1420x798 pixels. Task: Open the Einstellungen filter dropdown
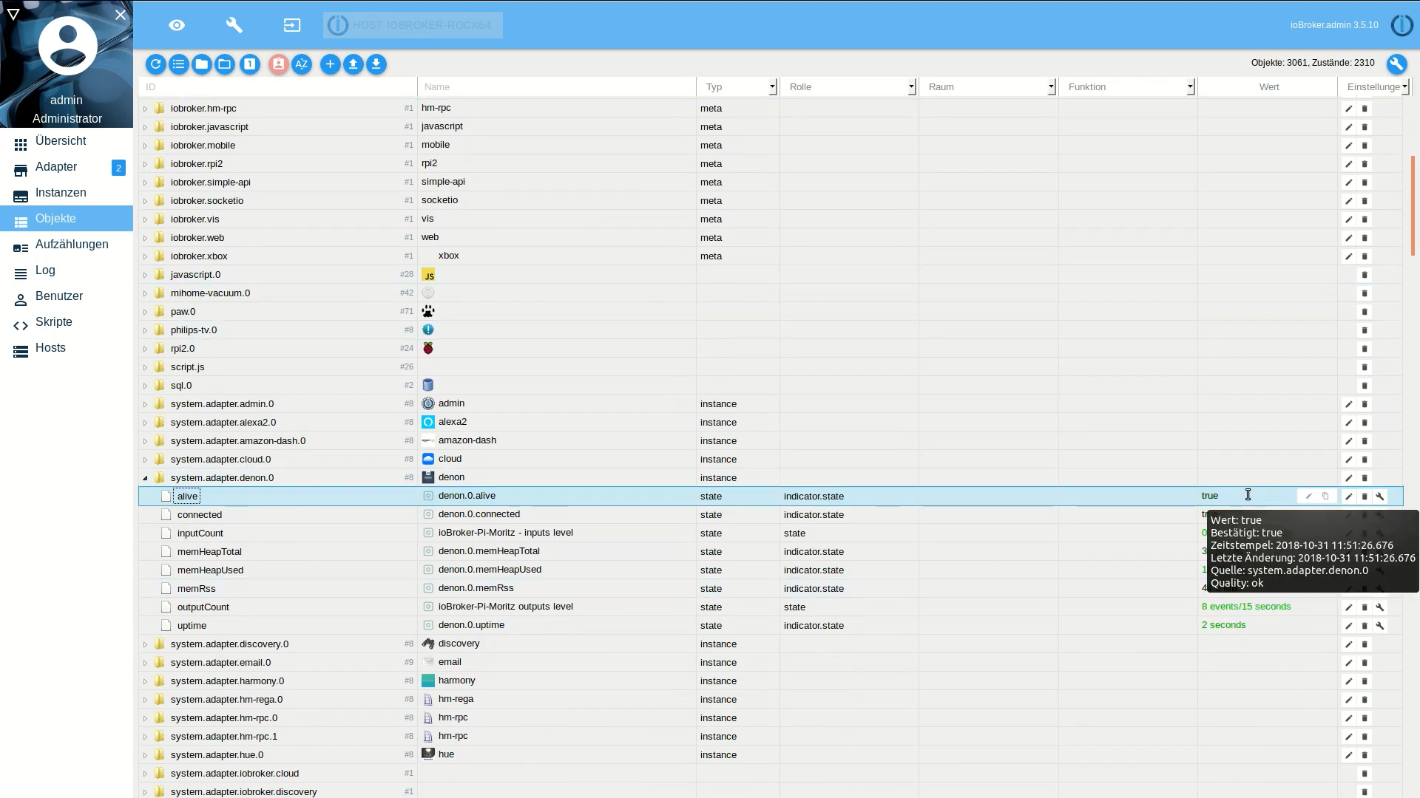[x=1404, y=87]
